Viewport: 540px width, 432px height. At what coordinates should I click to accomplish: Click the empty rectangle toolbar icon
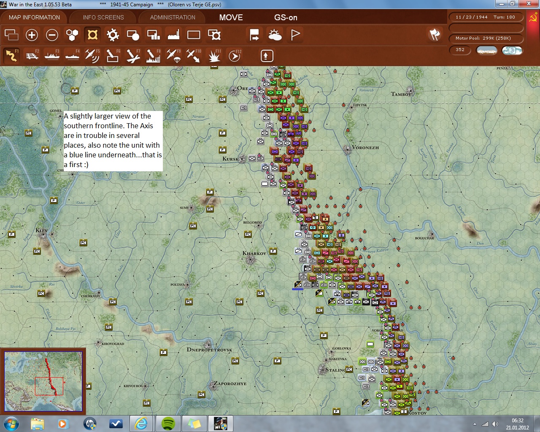click(x=194, y=35)
